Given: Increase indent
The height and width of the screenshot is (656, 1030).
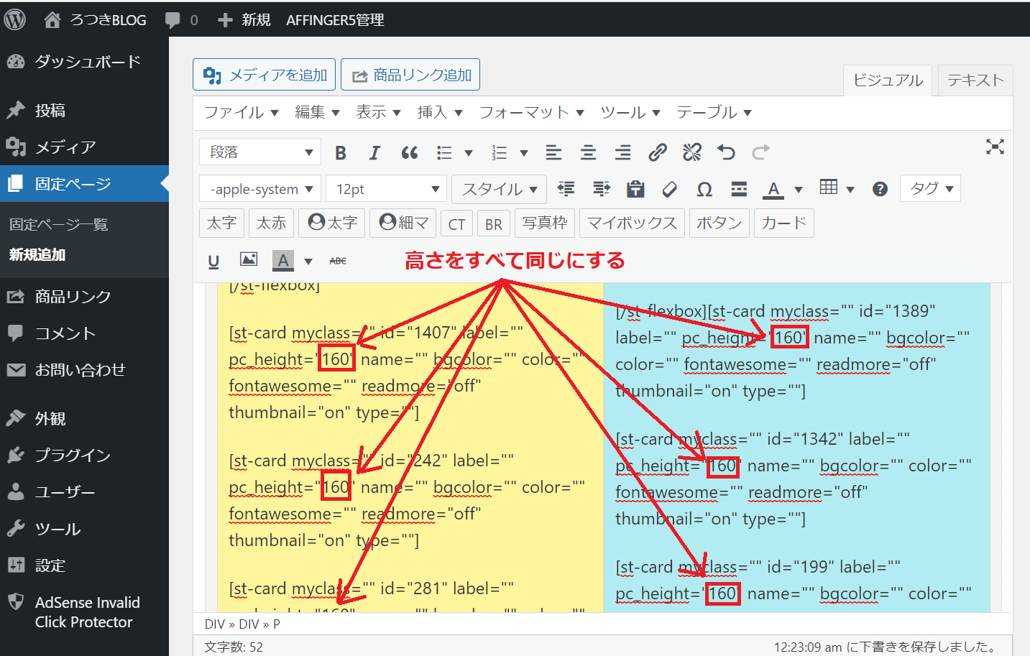Looking at the screenshot, I should click(x=601, y=189).
